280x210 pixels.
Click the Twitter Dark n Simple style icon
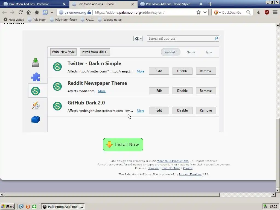(x=57, y=67)
